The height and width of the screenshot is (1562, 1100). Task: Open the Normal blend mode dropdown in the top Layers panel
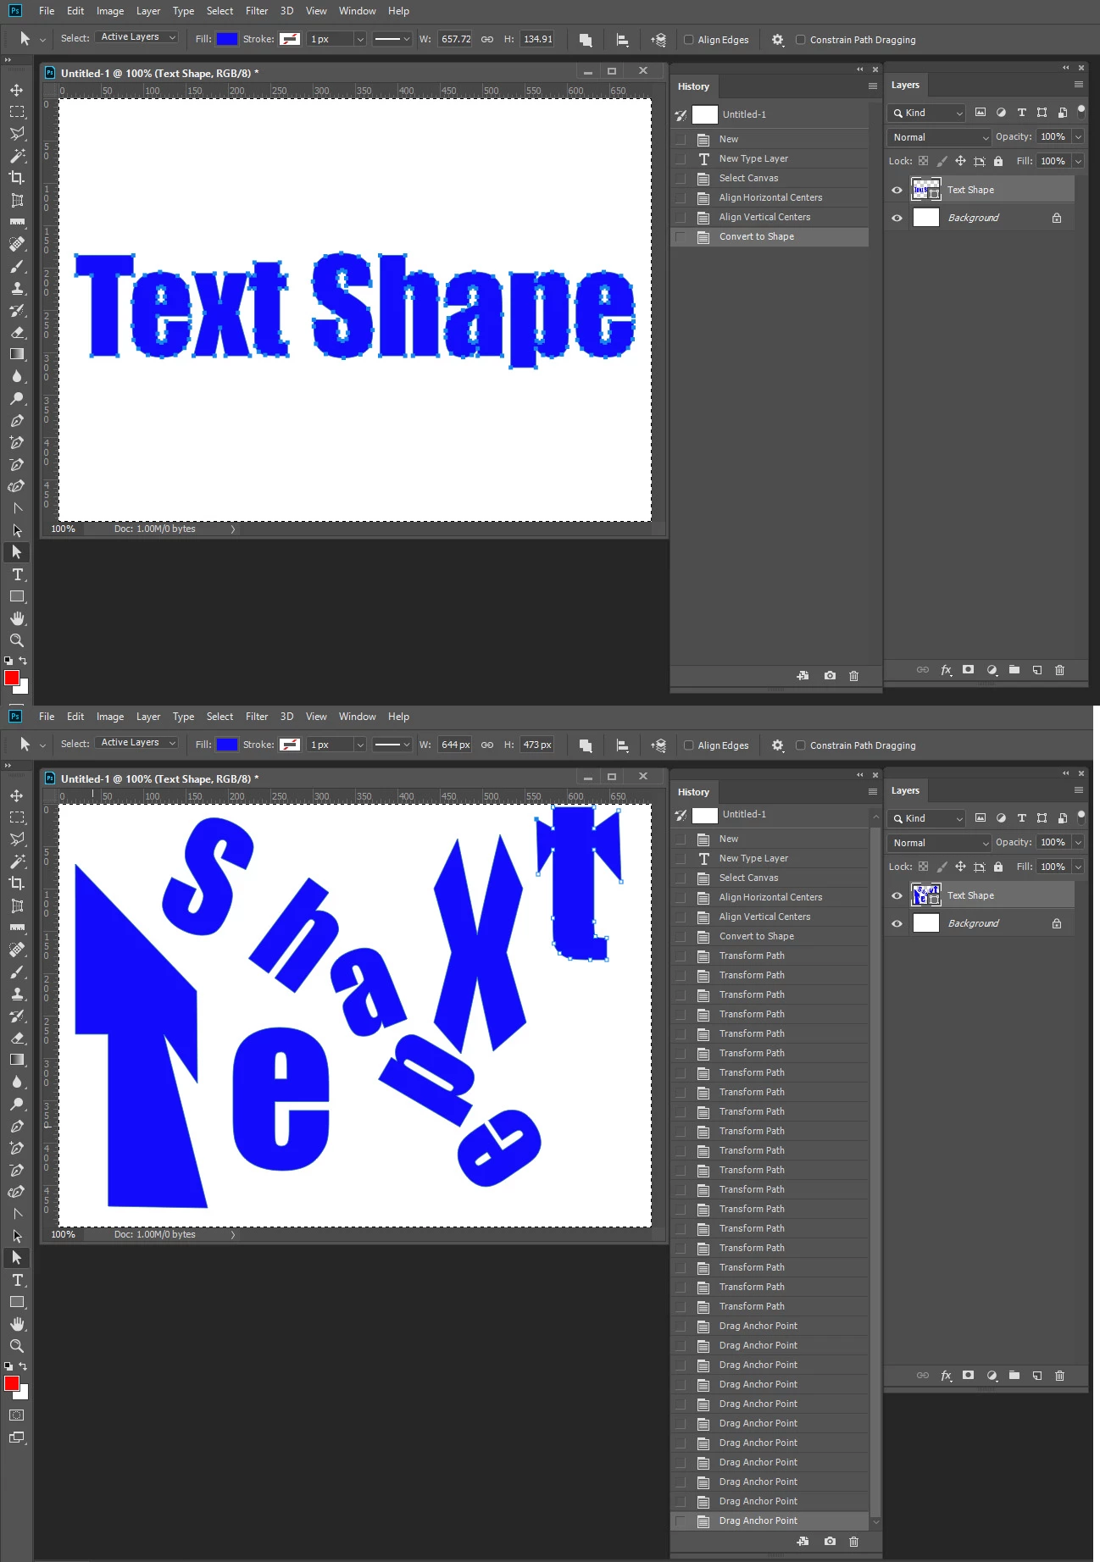(x=939, y=137)
